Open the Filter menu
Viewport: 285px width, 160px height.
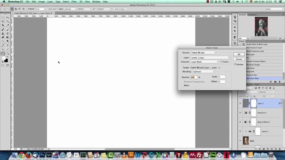tap(74, 2)
